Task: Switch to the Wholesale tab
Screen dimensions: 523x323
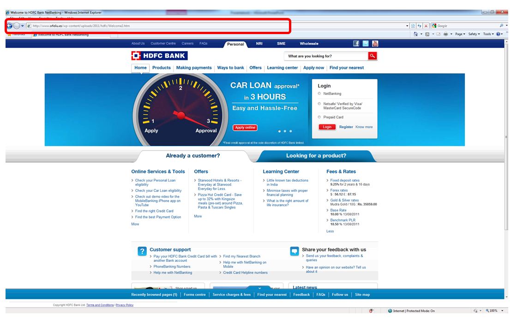Action: [x=309, y=44]
